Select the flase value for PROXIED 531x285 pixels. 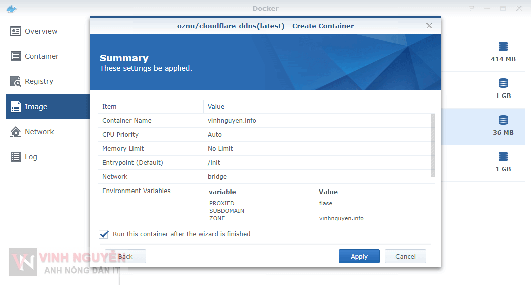[x=325, y=203]
